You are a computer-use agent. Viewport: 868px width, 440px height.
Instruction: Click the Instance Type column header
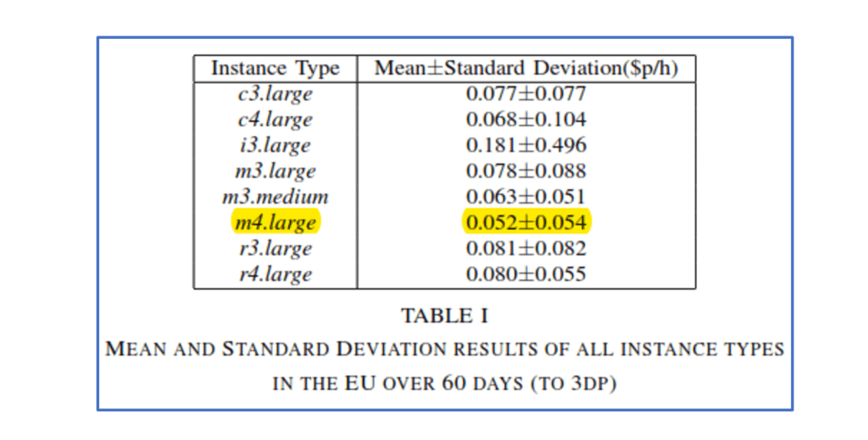click(x=275, y=69)
